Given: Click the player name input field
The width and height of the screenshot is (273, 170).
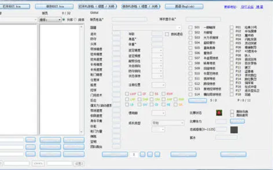Looking at the screenshot, I should (x=129, y=19).
